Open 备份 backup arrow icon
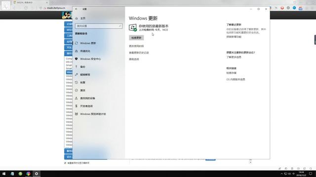This screenshot has width=316, height=177. (77, 67)
